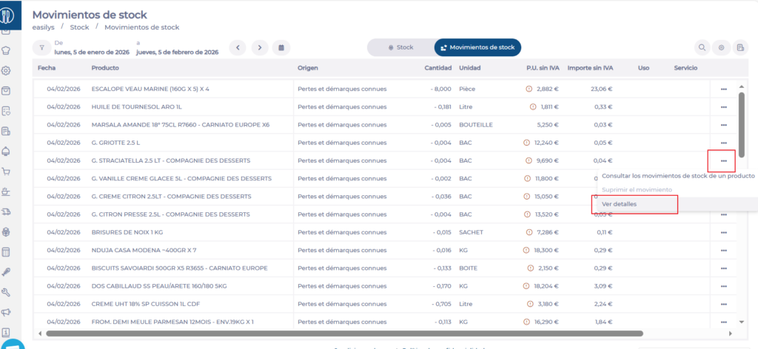Open table settings gear in toolbar

pos(721,48)
